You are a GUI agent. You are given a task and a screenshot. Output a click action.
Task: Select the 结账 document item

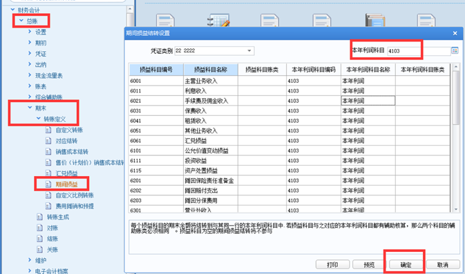pyautogui.click(x=53, y=239)
